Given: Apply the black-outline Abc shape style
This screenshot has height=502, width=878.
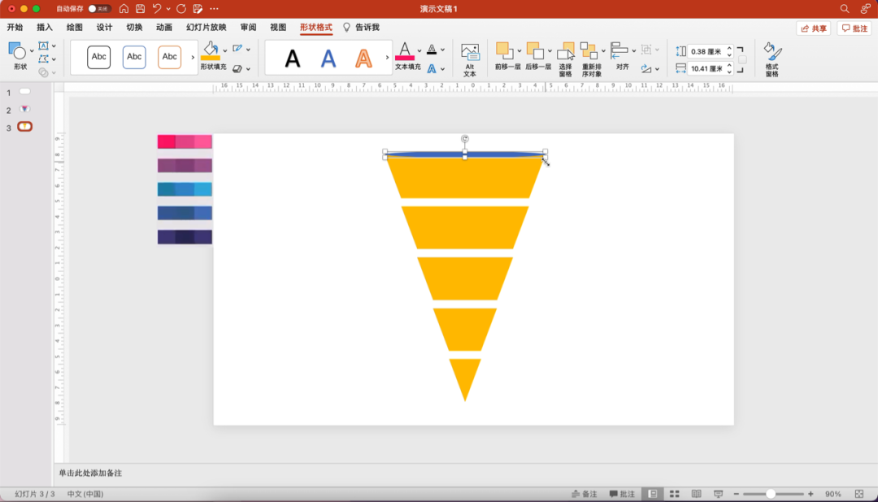Looking at the screenshot, I should (99, 57).
